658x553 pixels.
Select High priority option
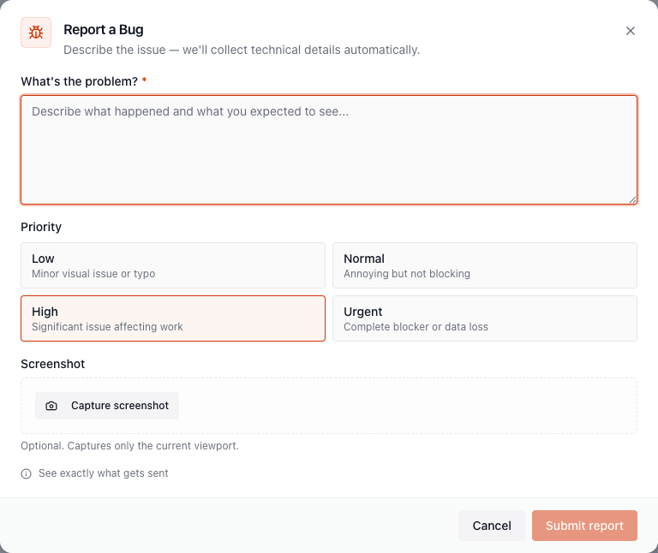[x=173, y=318]
